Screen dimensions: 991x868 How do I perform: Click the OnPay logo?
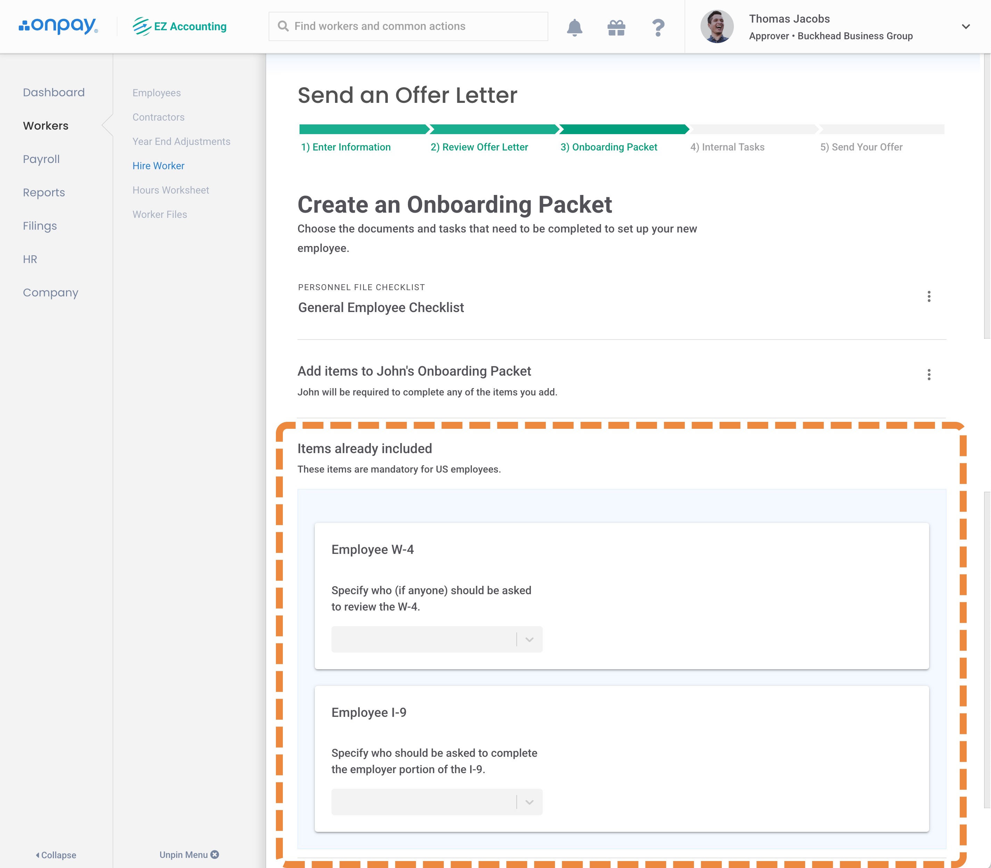[x=58, y=26]
